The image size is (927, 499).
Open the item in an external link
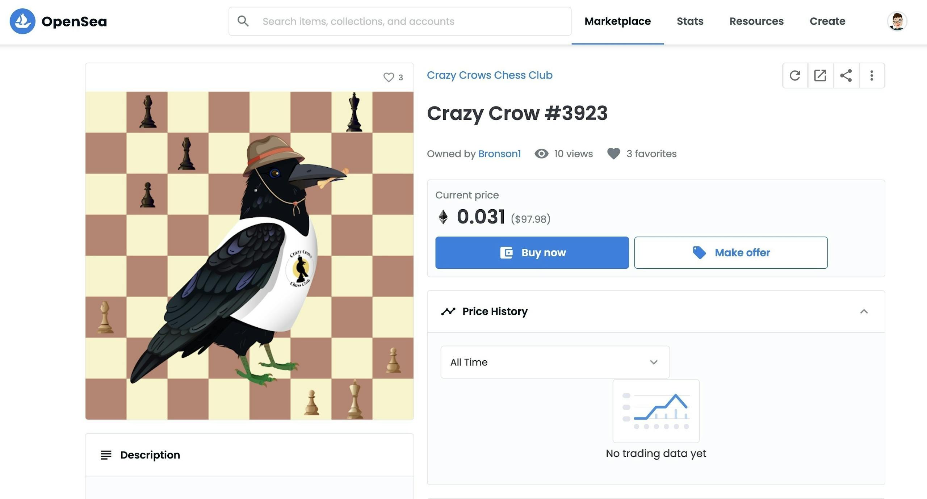pyautogui.click(x=820, y=76)
